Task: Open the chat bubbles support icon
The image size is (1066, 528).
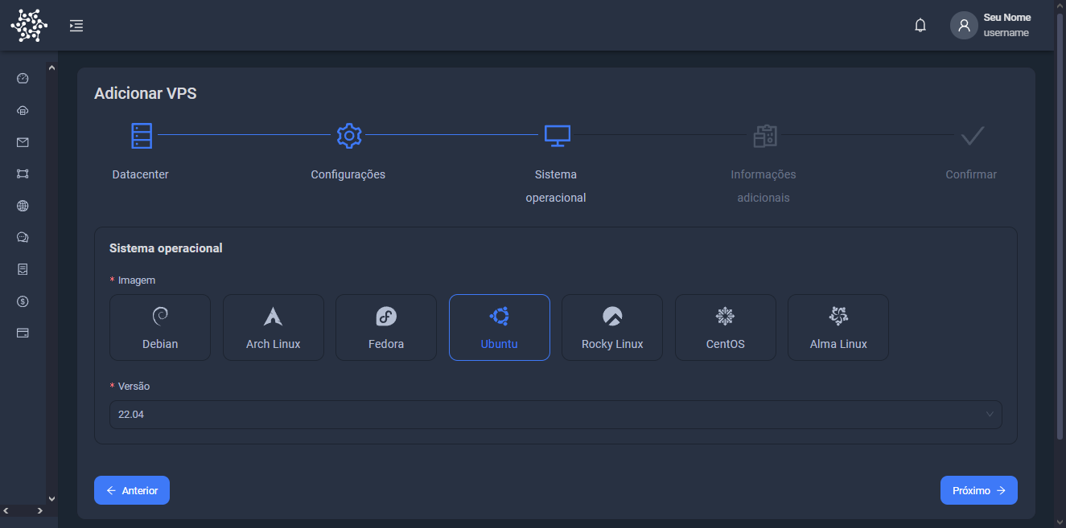Action: click(23, 237)
